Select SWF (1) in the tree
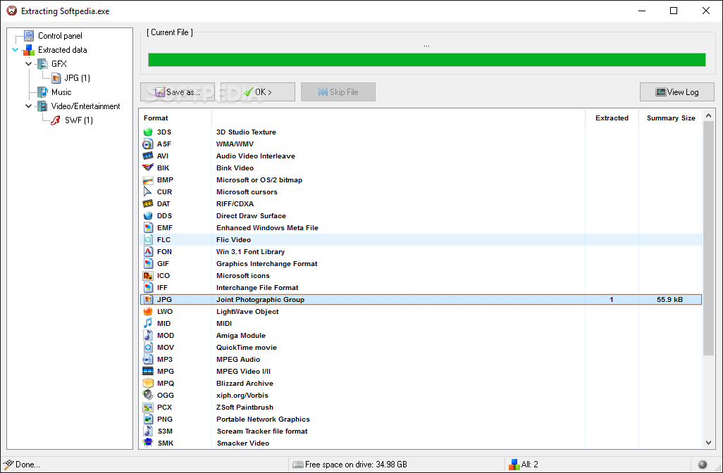This screenshot has height=473, width=723. point(79,120)
